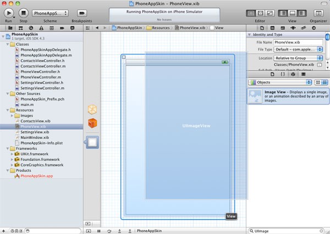Screen dimensions: 330x234
Task: Show the Symbol navigator
Action: click(x=20, y=28)
